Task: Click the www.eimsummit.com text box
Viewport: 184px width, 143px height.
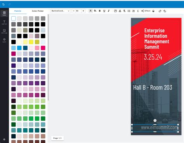Action: point(155,128)
